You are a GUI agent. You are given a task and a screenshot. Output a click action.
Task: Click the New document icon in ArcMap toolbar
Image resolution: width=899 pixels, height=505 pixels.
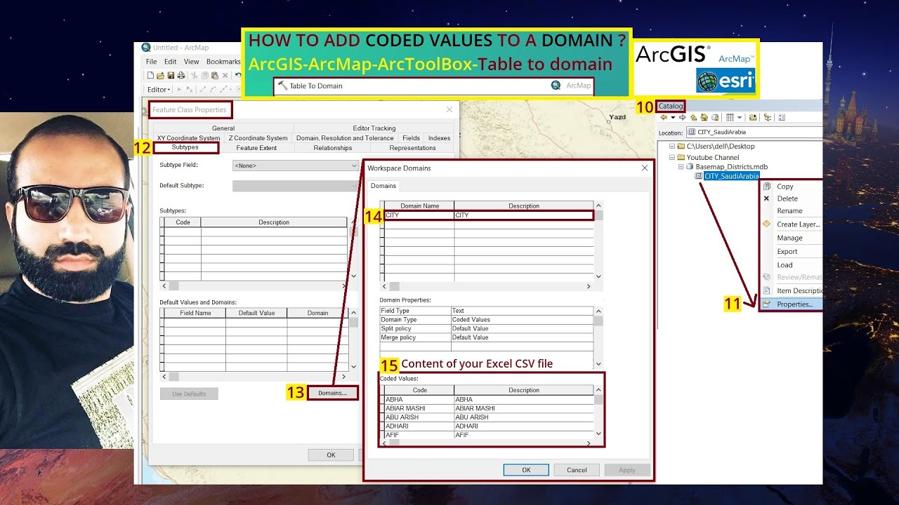pos(150,75)
